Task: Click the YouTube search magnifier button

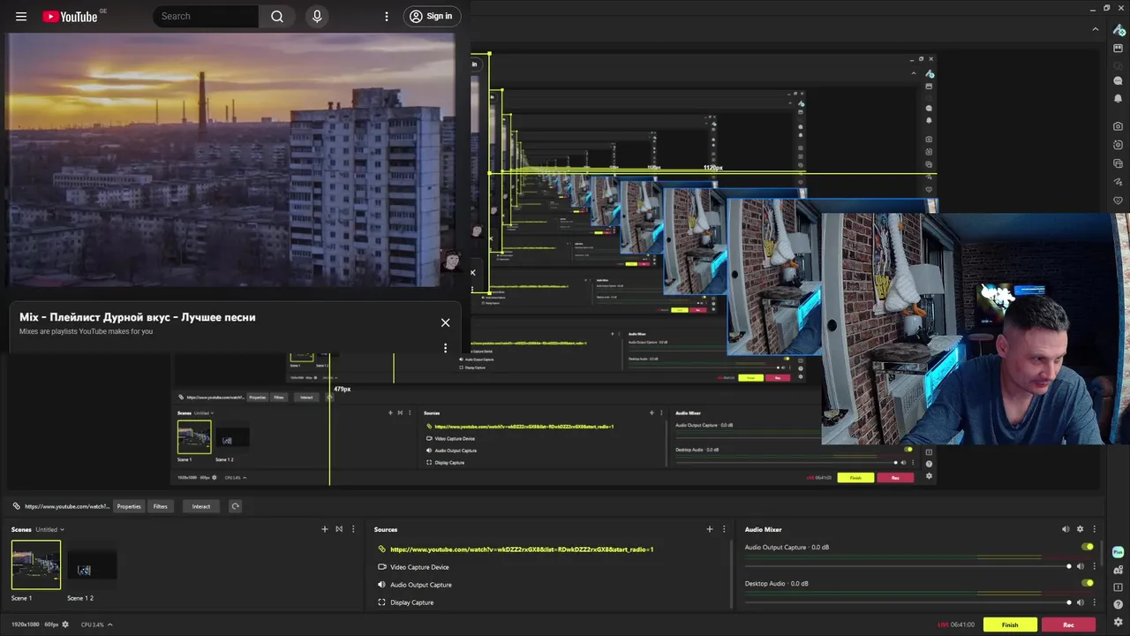Action: coord(277,16)
